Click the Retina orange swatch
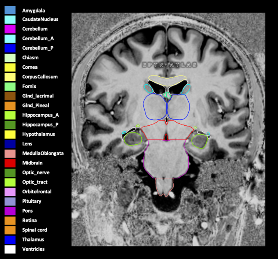Image resolution: width=278 pixels, height=259 pixels. (10, 221)
